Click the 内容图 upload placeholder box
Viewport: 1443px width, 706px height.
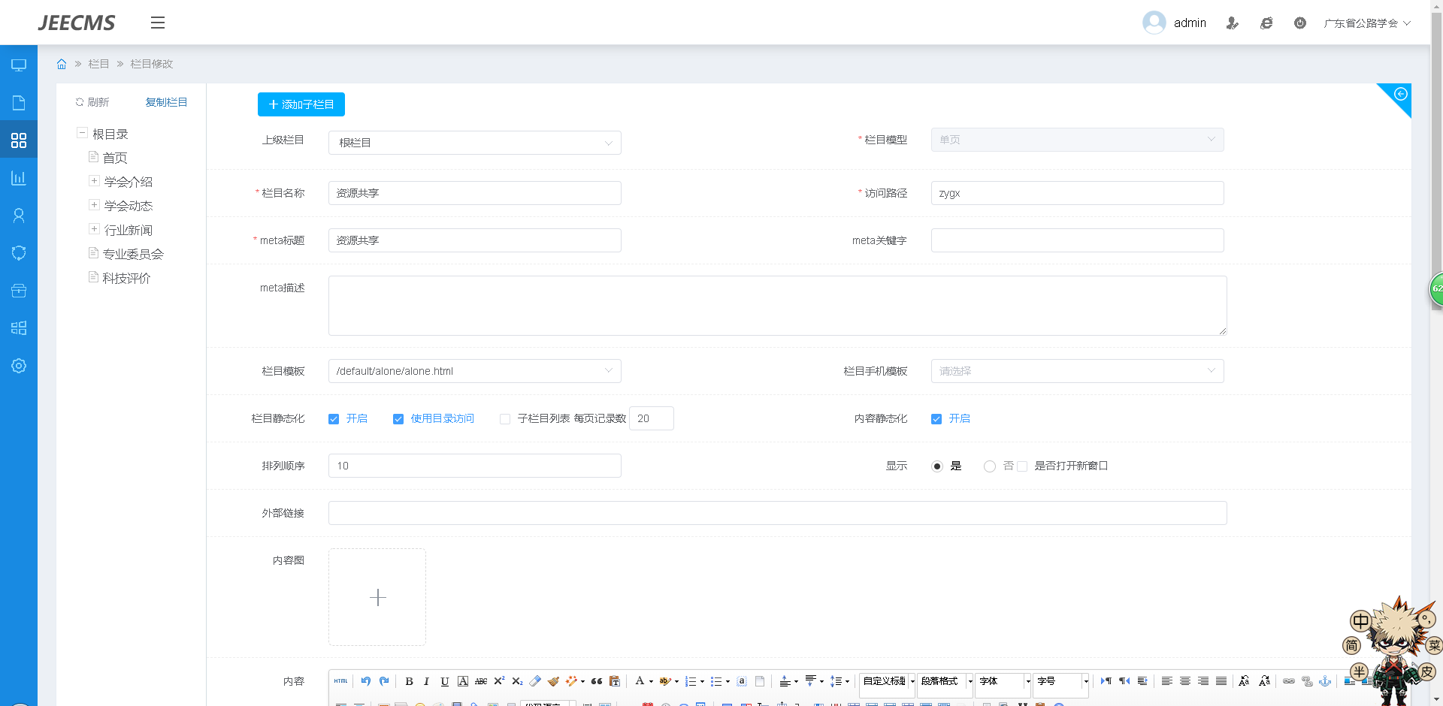[x=377, y=597]
